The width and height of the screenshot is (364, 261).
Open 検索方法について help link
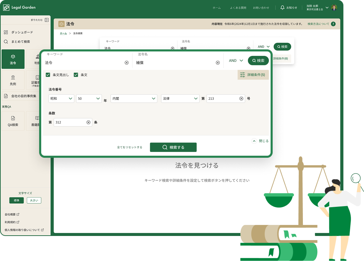(x=318, y=24)
